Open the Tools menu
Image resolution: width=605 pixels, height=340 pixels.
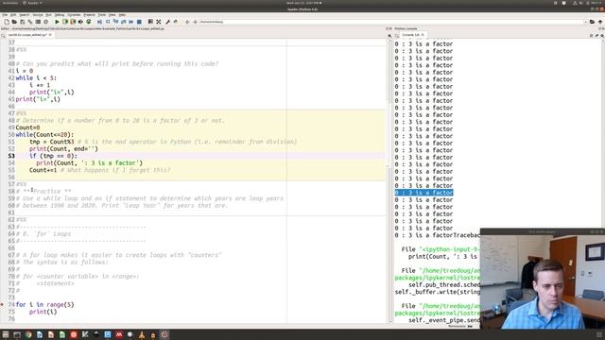click(102, 15)
